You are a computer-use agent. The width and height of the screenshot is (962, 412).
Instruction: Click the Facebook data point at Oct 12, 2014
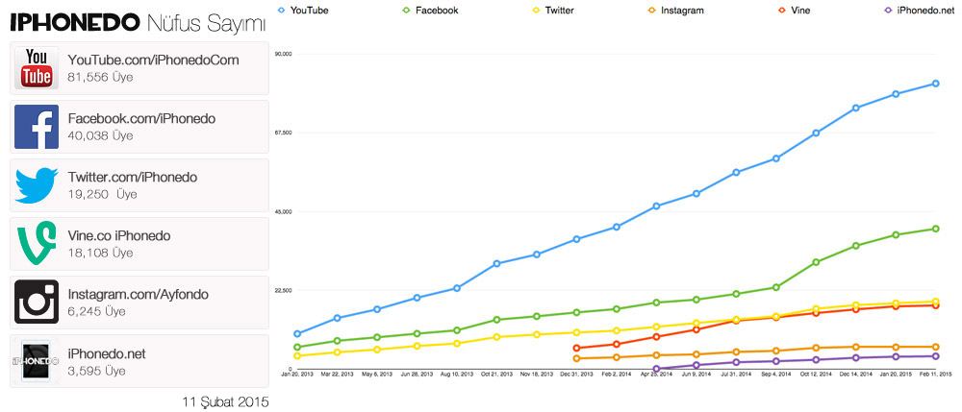tap(816, 262)
